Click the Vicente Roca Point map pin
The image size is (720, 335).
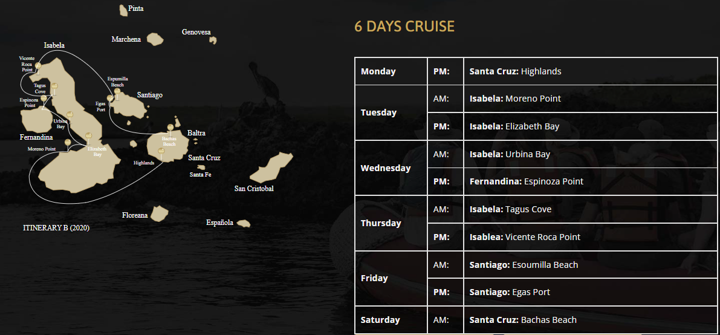[x=38, y=67]
